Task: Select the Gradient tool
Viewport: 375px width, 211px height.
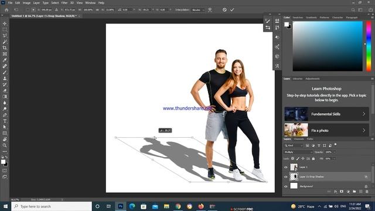Action: [x=5, y=96]
